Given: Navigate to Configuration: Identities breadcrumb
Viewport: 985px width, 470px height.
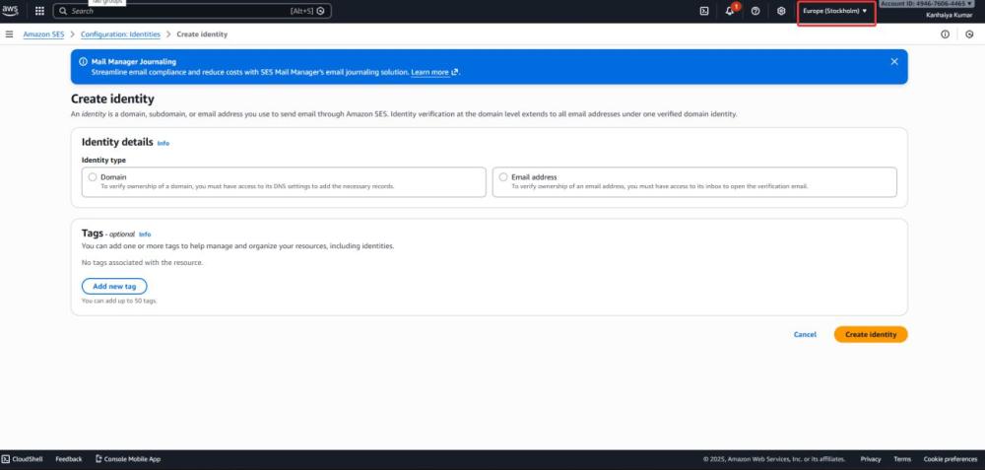Looking at the screenshot, I should tap(120, 34).
